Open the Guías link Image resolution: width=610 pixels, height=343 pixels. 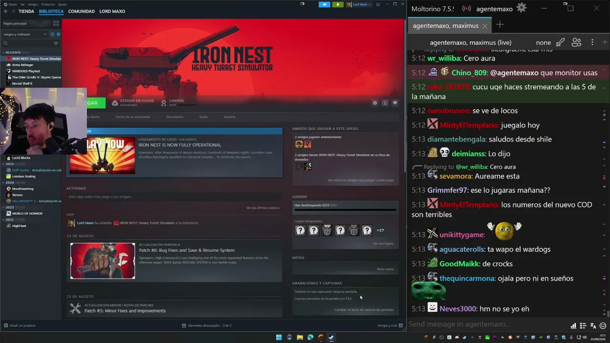[203, 117]
